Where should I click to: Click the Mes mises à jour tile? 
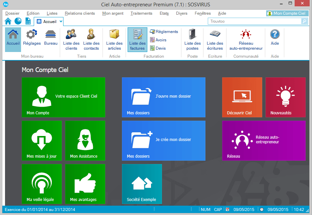pos(42,140)
